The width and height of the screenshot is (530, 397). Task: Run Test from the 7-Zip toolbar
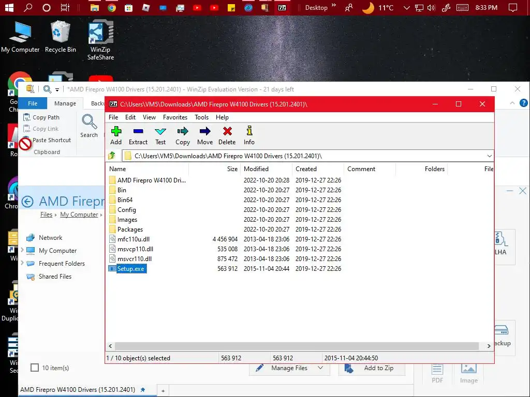point(160,135)
